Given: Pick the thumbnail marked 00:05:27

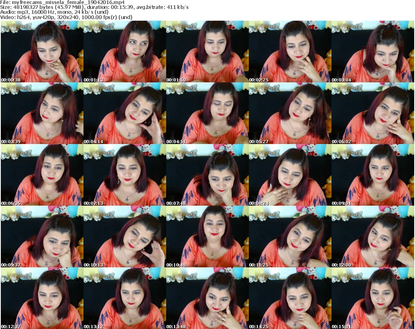Looking at the screenshot, I should [x=290, y=113].
